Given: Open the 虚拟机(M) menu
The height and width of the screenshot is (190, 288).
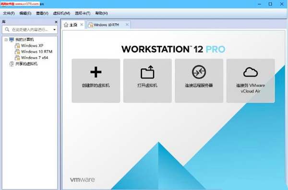Looking at the screenshot, I should (61, 13).
